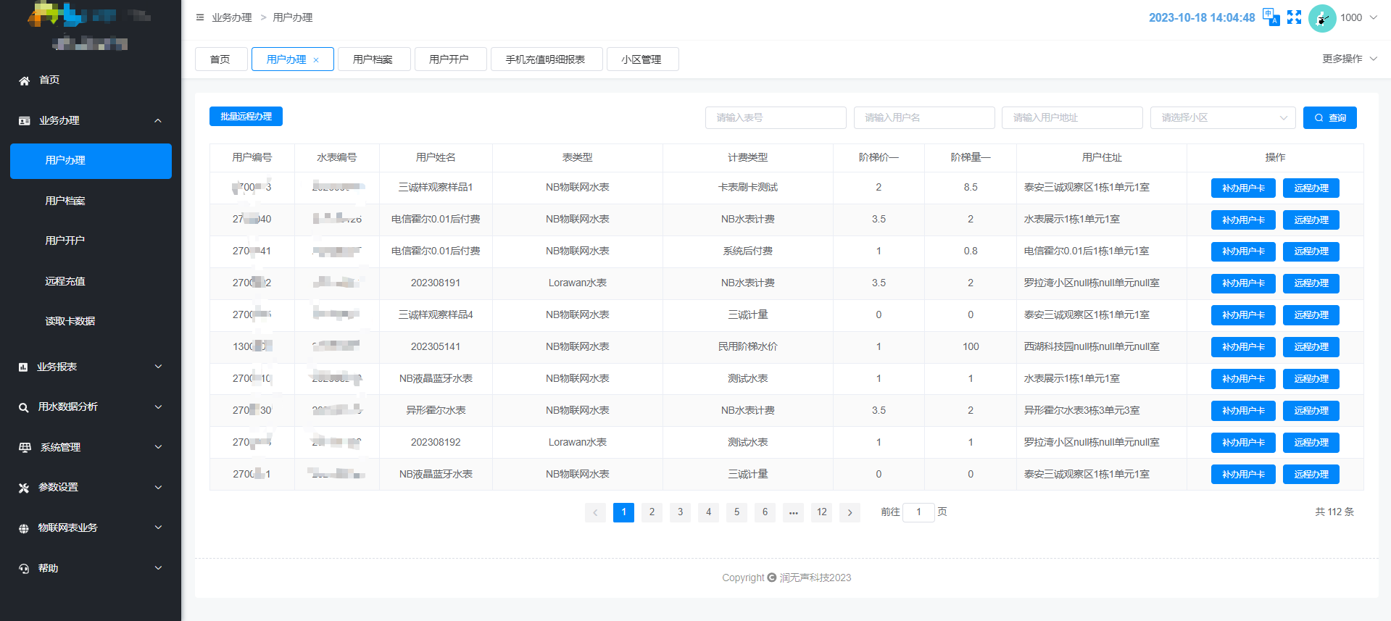1391x621 pixels.
Task: Open dropdown arrow next to 1000
Action: (x=1373, y=17)
